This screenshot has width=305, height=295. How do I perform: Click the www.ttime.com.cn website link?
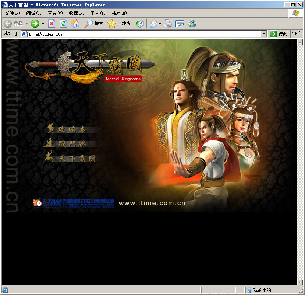tap(152, 203)
